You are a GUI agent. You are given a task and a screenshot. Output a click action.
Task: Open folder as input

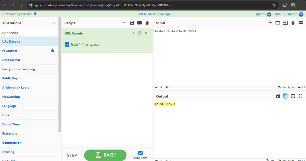pos(278,23)
